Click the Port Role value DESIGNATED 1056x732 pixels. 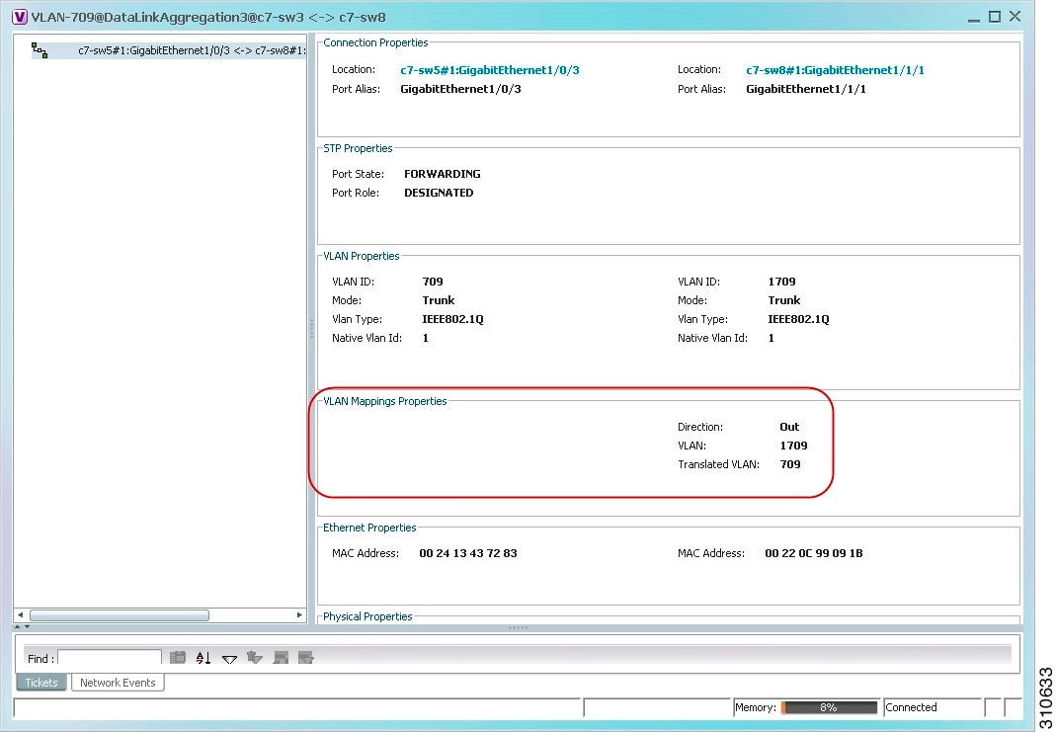[439, 193]
